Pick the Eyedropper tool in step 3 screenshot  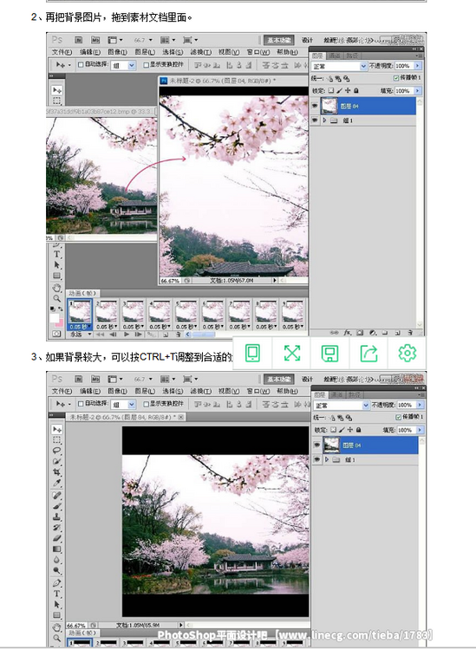[x=57, y=483]
